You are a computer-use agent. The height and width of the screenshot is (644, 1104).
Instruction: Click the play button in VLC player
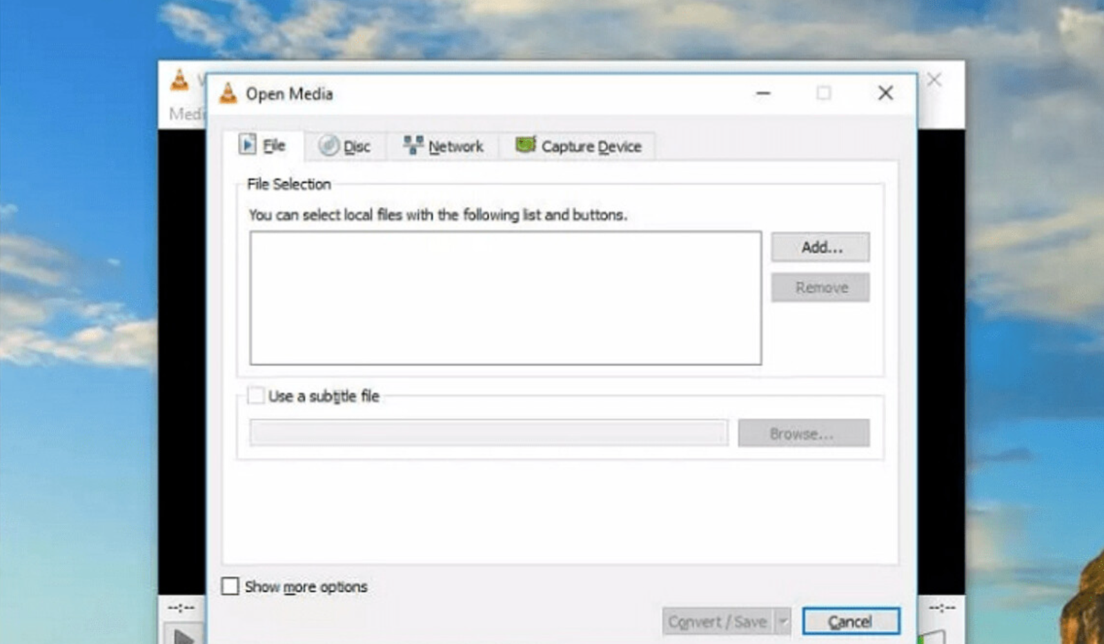click(x=182, y=636)
